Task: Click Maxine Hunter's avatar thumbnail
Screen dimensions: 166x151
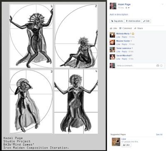Action: tap(112, 42)
